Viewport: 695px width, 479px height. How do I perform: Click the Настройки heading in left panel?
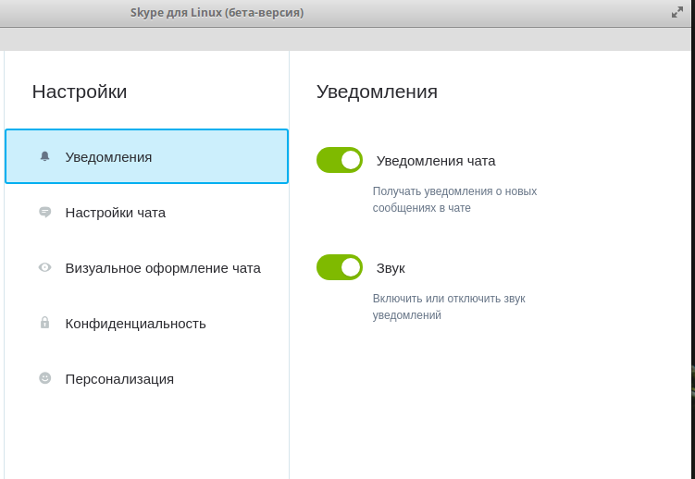tap(80, 92)
